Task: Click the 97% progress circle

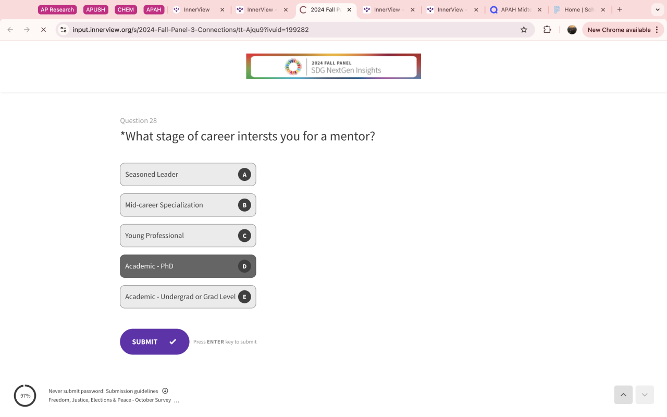Action: 25,396
